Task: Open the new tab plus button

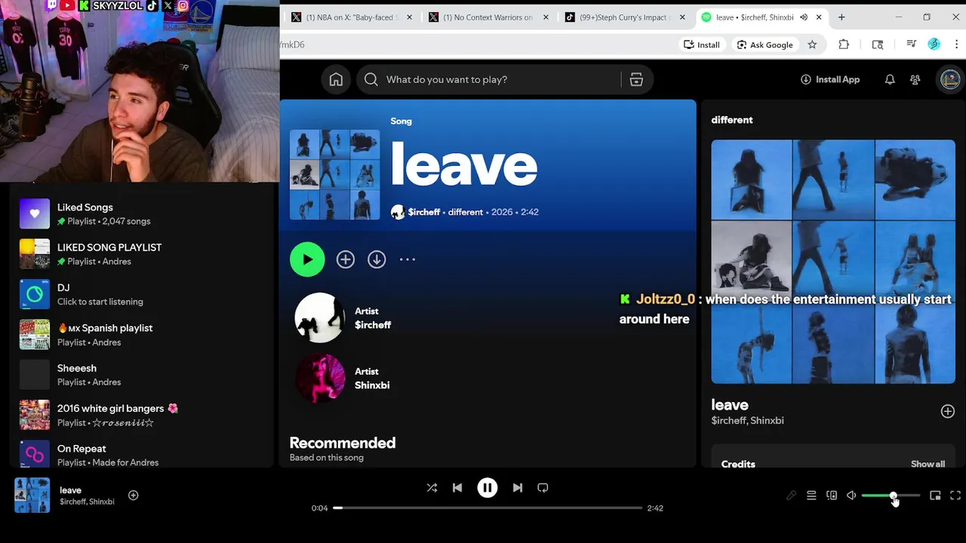Action: pos(841,17)
